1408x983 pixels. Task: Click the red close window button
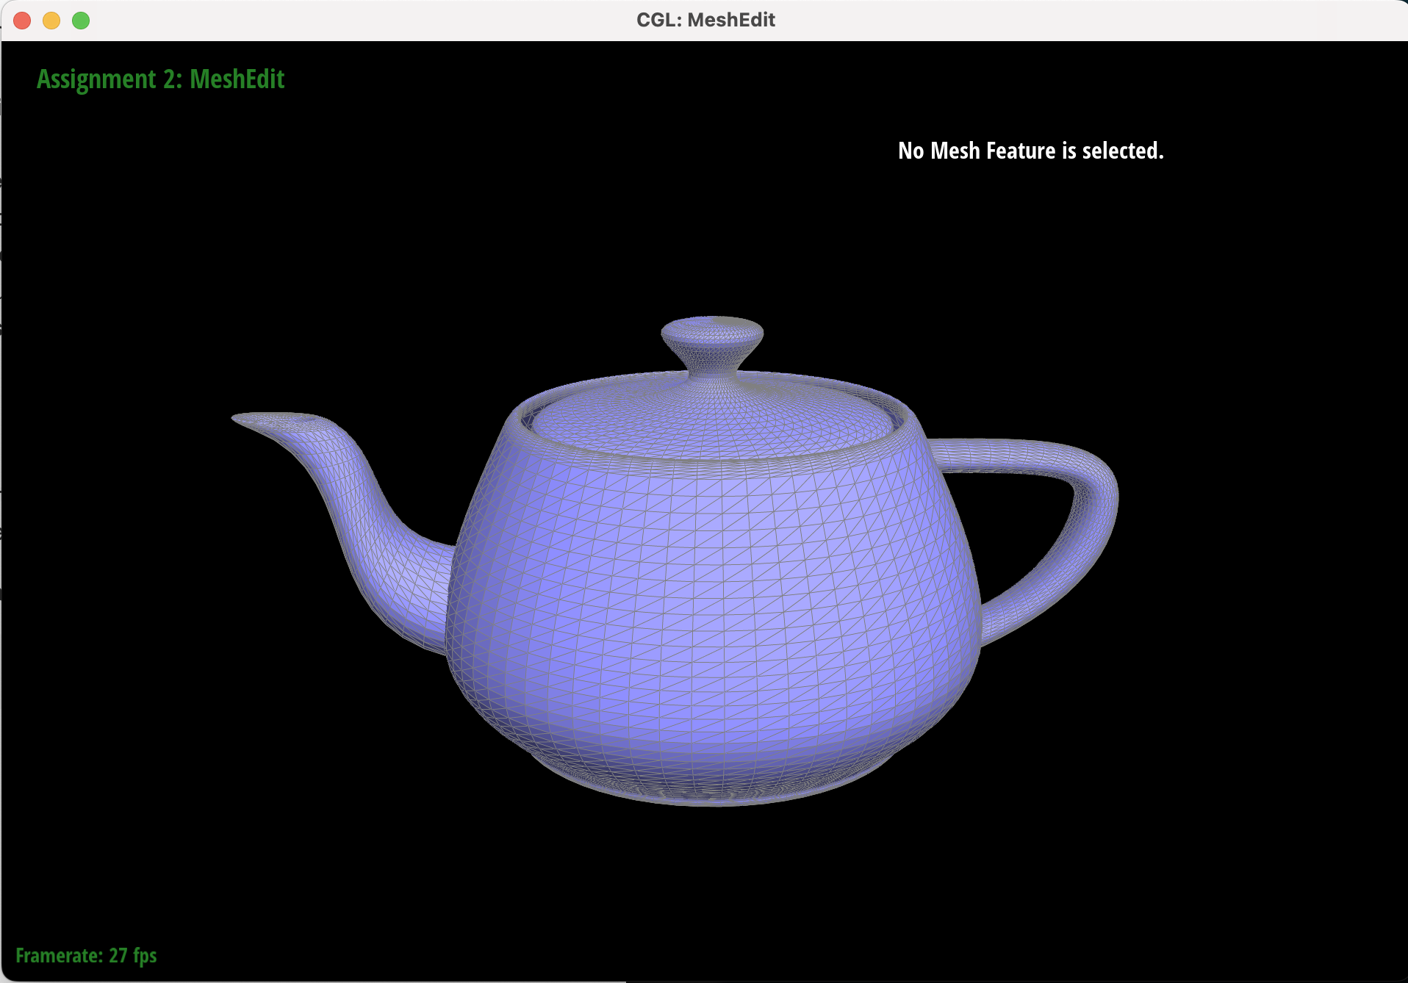[22, 21]
